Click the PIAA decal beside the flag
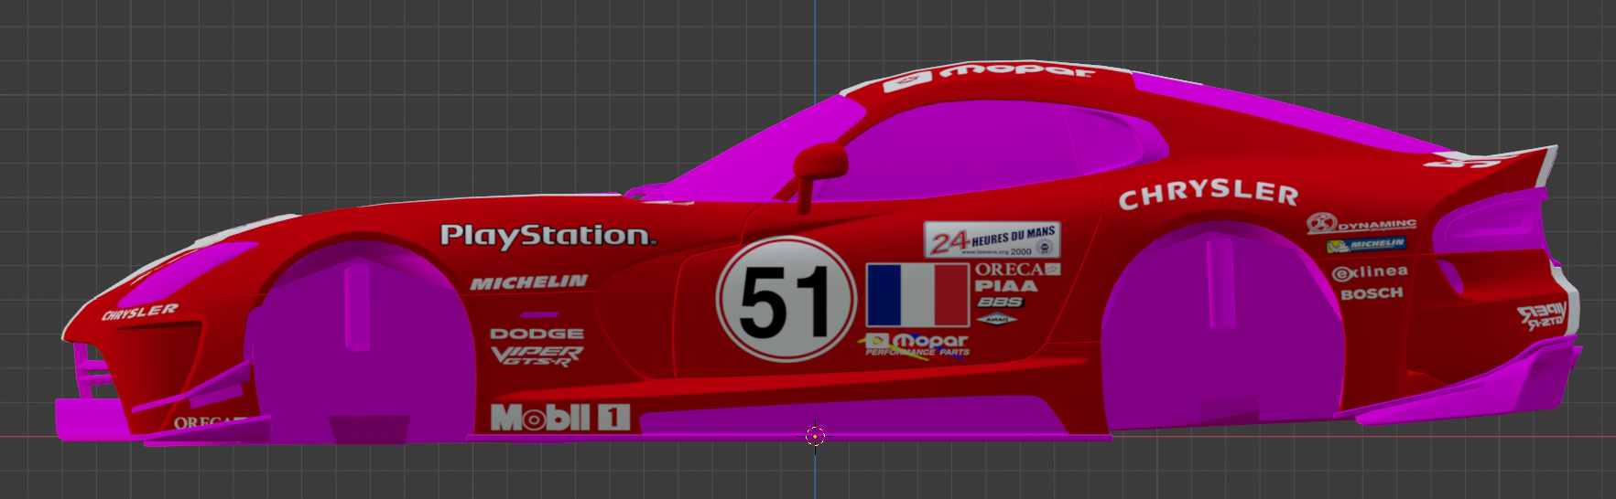The image size is (1616, 499). tap(1005, 286)
